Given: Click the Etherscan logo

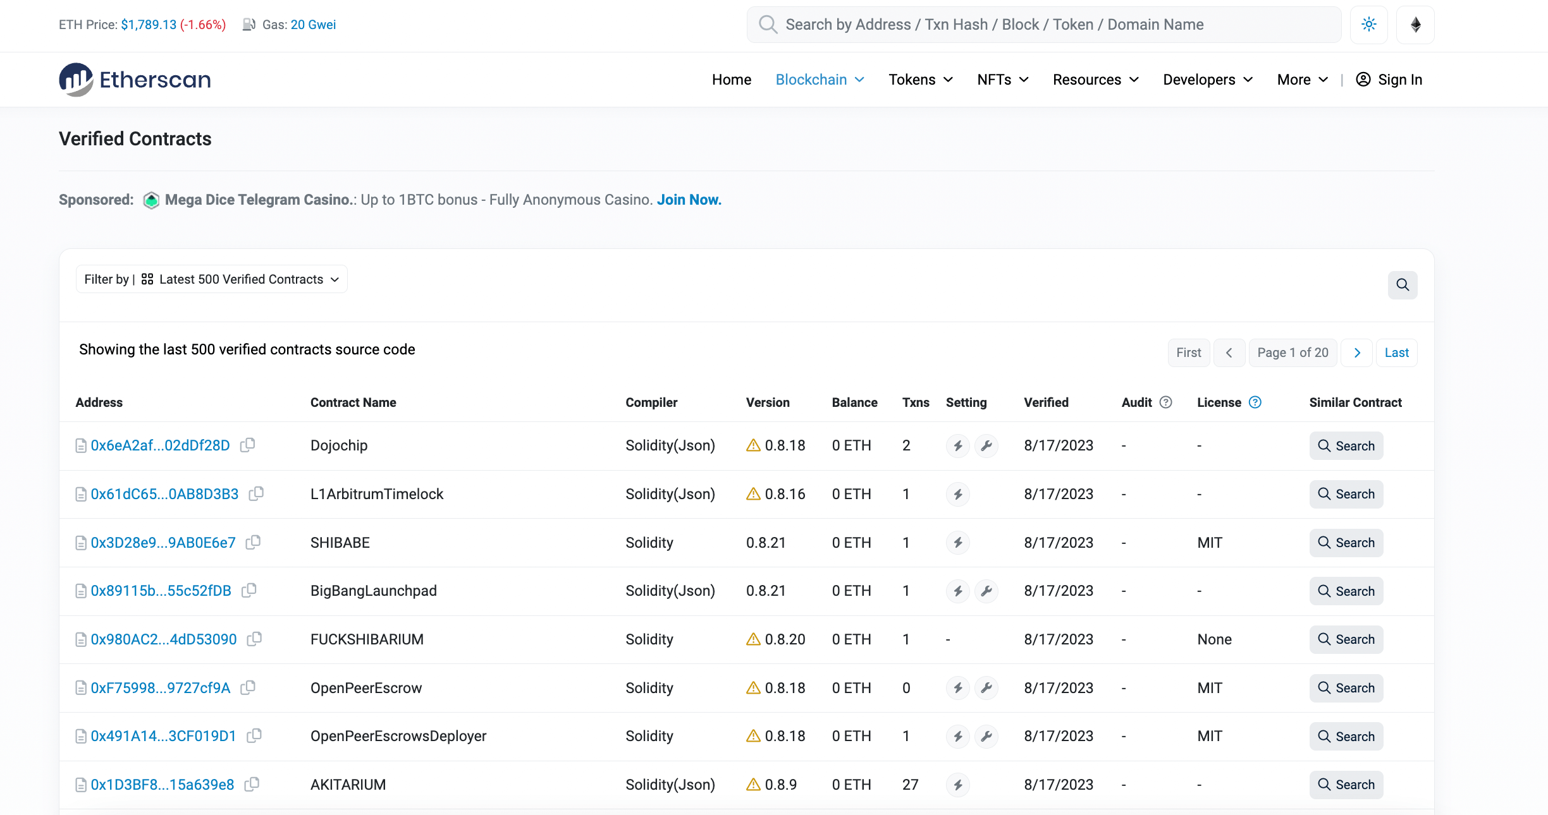Looking at the screenshot, I should pyautogui.click(x=135, y=80).
